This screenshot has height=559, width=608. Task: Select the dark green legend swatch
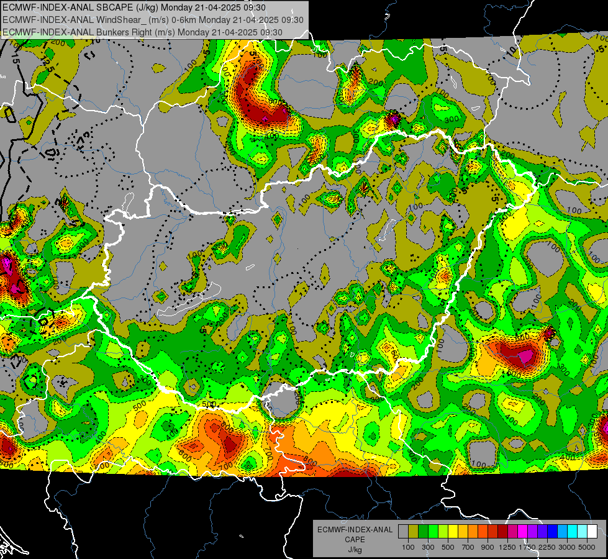[x=423, y=532]
